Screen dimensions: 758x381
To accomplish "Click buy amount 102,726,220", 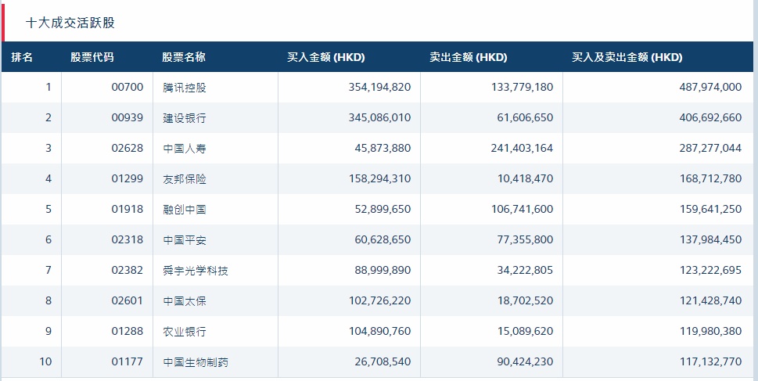I will coord(379,300).
